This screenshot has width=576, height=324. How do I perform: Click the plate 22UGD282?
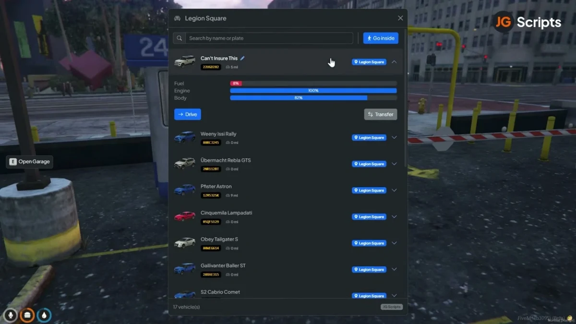211,67
